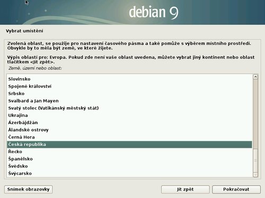
Task: Select the Ázerbájdžán row
Action: click(129, 122)
